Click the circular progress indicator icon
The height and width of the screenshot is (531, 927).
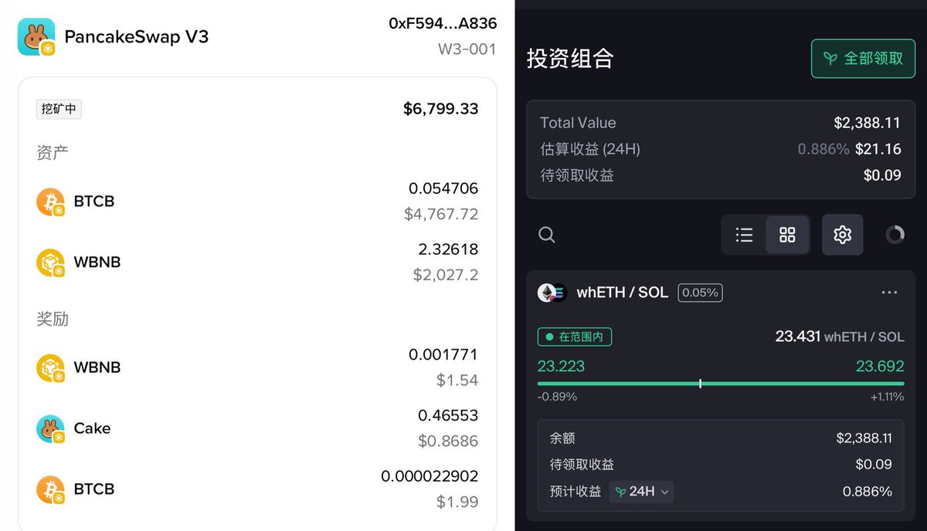pyautogui.click(x=895, y=235)
